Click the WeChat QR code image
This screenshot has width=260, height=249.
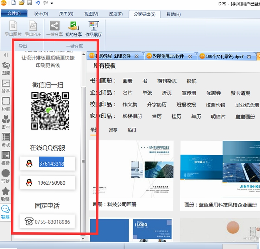[50, 111]
